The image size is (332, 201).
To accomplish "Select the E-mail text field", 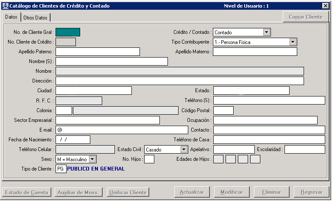I will tap(122, 130).
